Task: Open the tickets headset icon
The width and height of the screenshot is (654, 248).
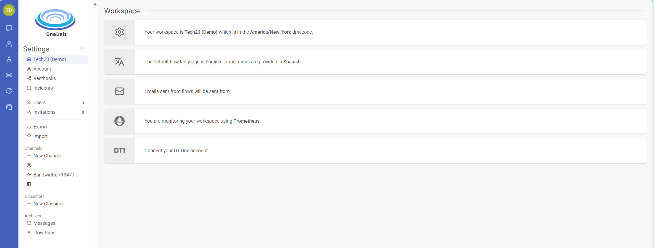Action: tap(9, 107)
